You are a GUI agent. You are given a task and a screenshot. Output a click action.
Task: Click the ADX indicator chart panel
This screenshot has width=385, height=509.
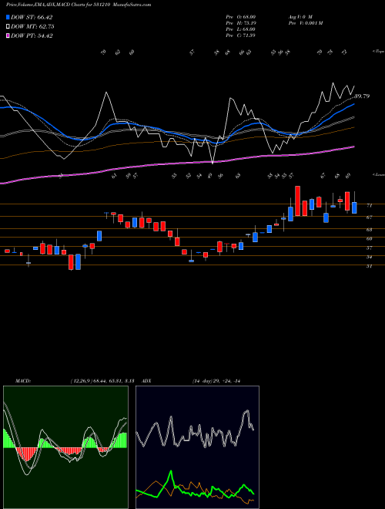click(197, 447)
